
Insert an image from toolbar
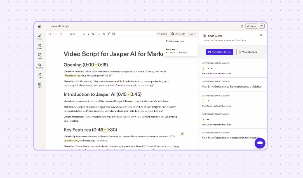pyautogui.click(x=113, y=34)
